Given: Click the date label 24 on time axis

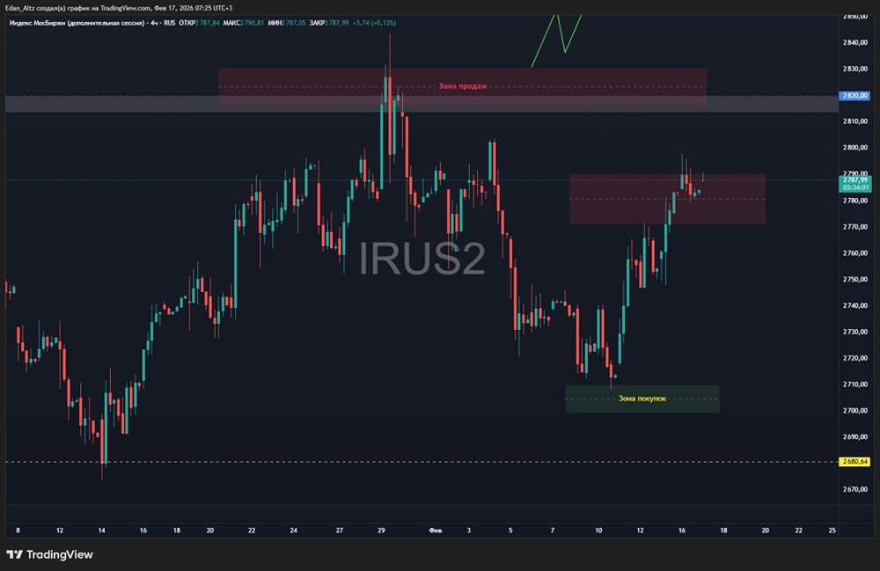Looking at the screenshot, I should 294,530.
